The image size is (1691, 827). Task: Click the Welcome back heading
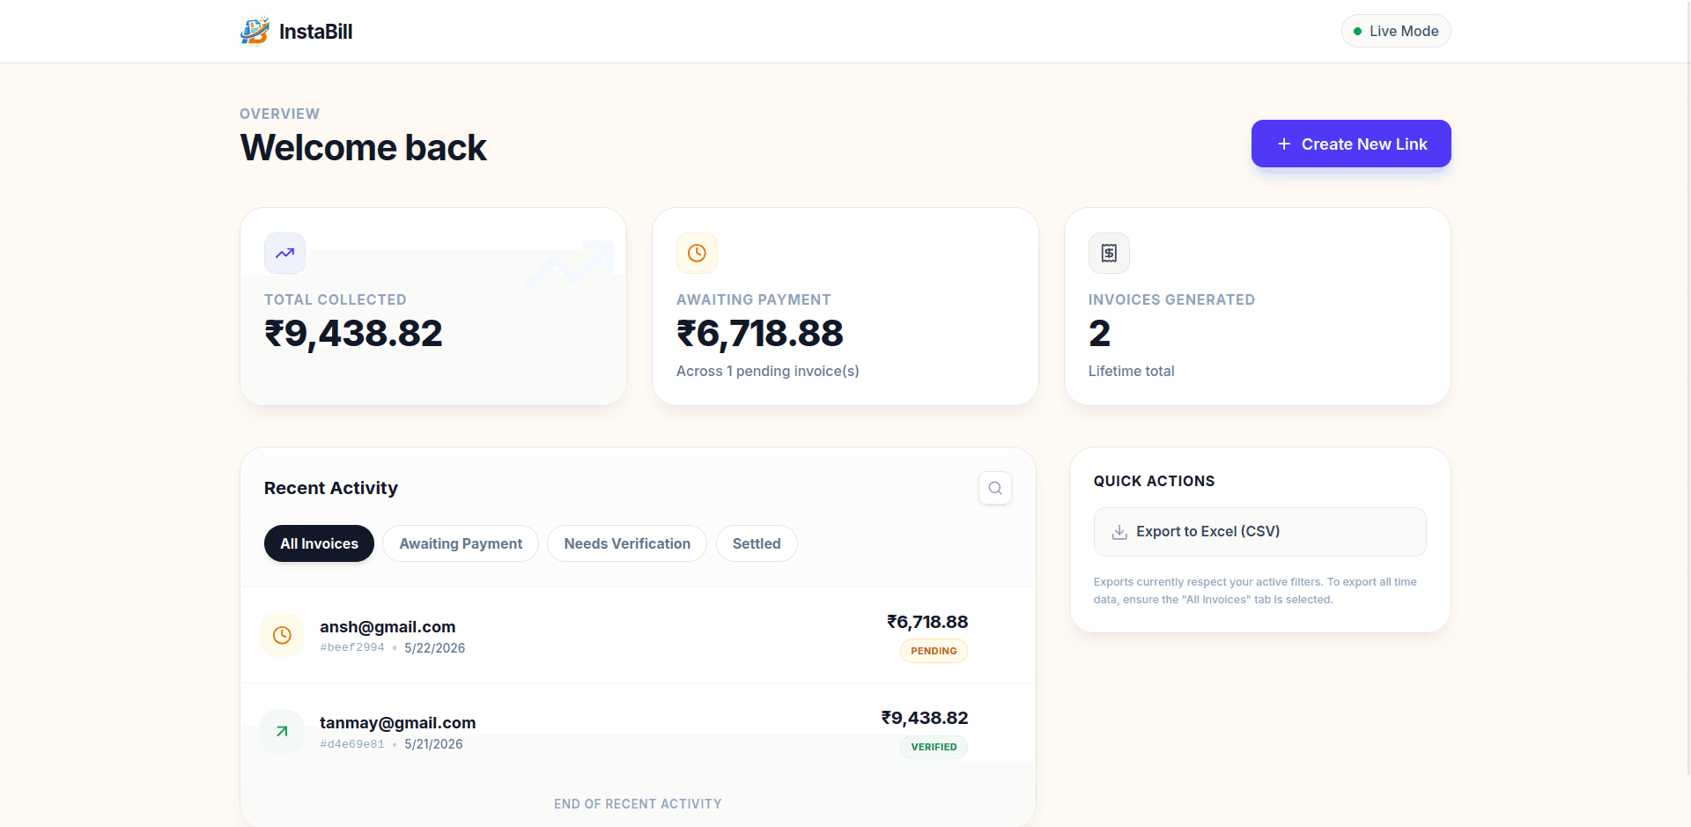coord(363,147)
